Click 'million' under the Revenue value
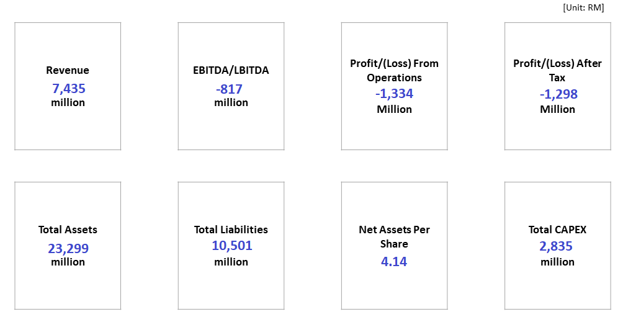This screenshot has height=317, width=623. (68, 102)
